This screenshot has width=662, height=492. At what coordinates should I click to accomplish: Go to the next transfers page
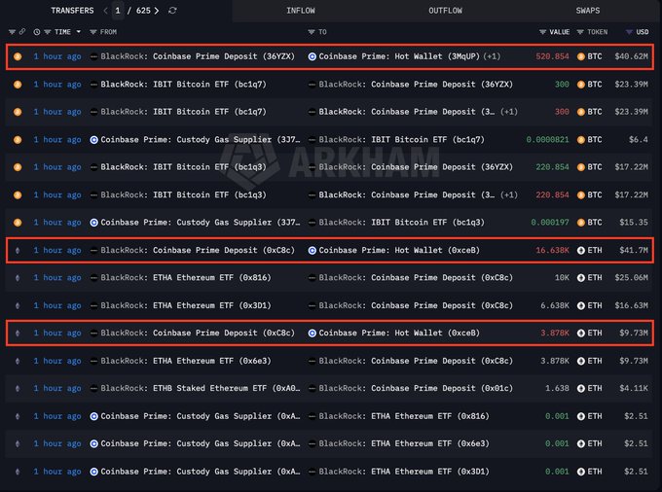pyautogui.click(x=157, y=11)
